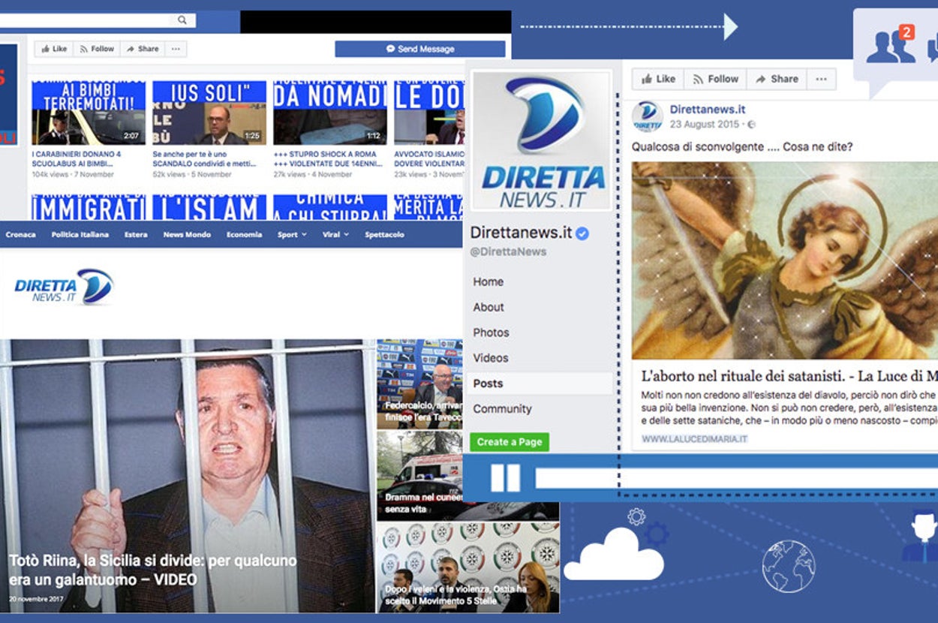Click the friend requests notification icon
938x623 pixels.
pos(891,47)
